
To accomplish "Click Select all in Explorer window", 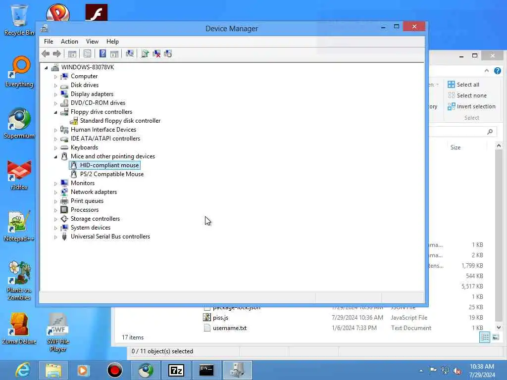I will (463, 85).
